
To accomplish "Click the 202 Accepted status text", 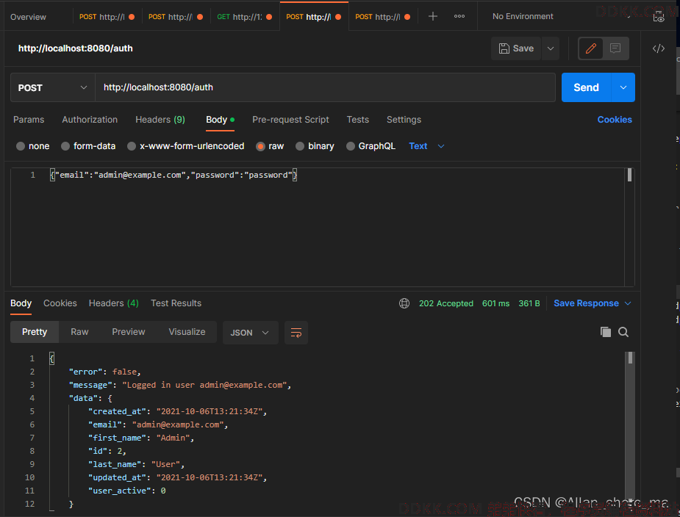I will coord(445,303).
